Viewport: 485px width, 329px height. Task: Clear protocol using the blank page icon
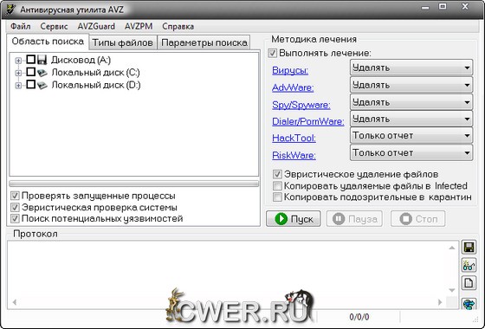pyautogui.click(x=469, y=282)
